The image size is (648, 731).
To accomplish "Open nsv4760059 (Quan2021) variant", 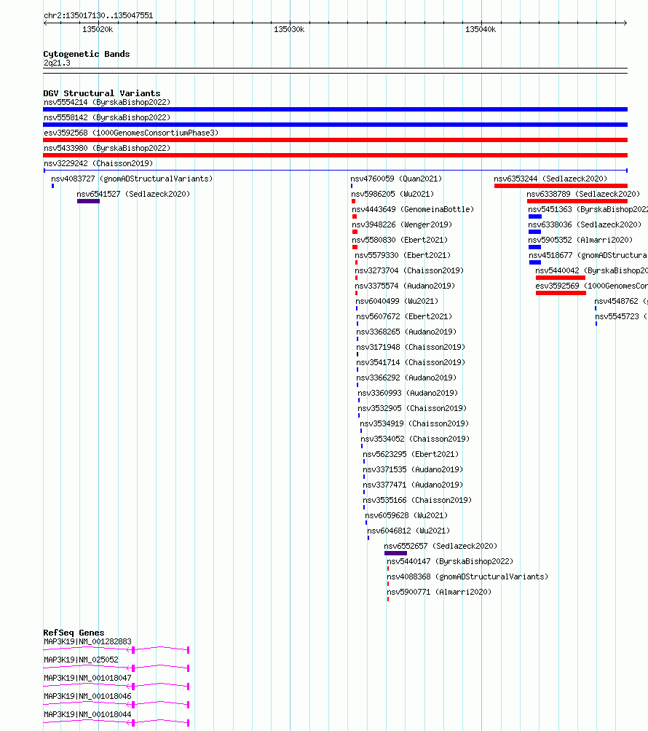I will pos(396,179).
